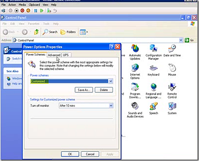Click Help and Support link

14,84
